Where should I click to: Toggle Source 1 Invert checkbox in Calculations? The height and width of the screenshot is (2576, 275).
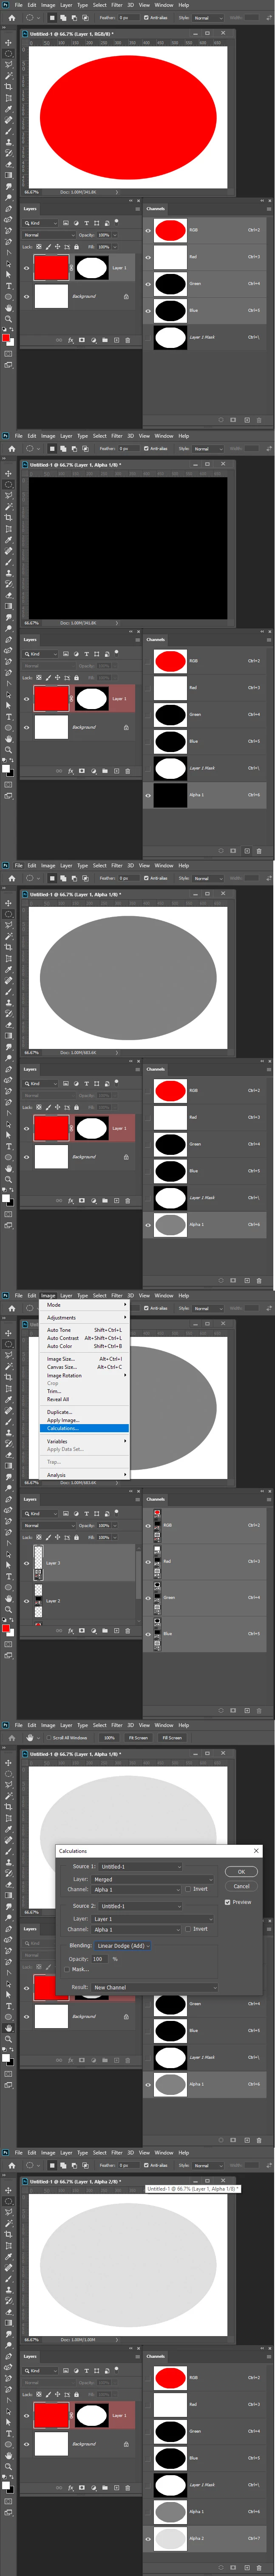pyautogui.click(x=188, y=1889)
